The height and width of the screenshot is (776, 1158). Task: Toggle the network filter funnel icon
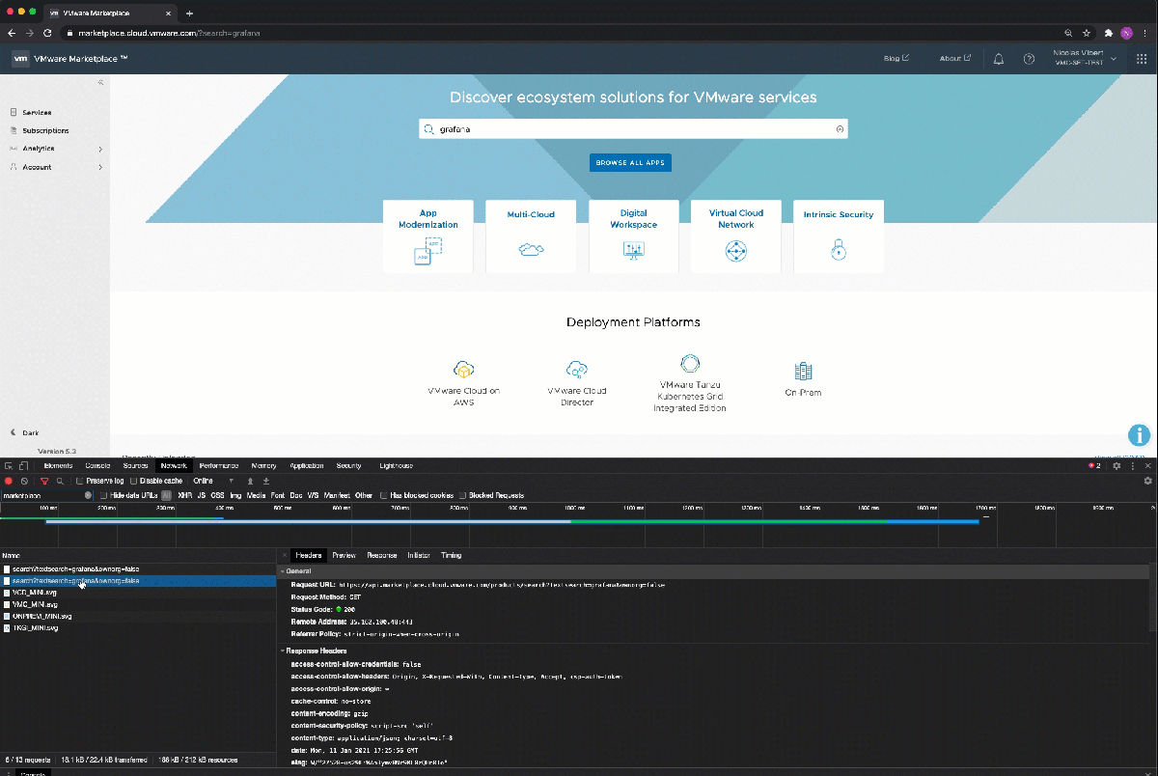click(44, 481)
